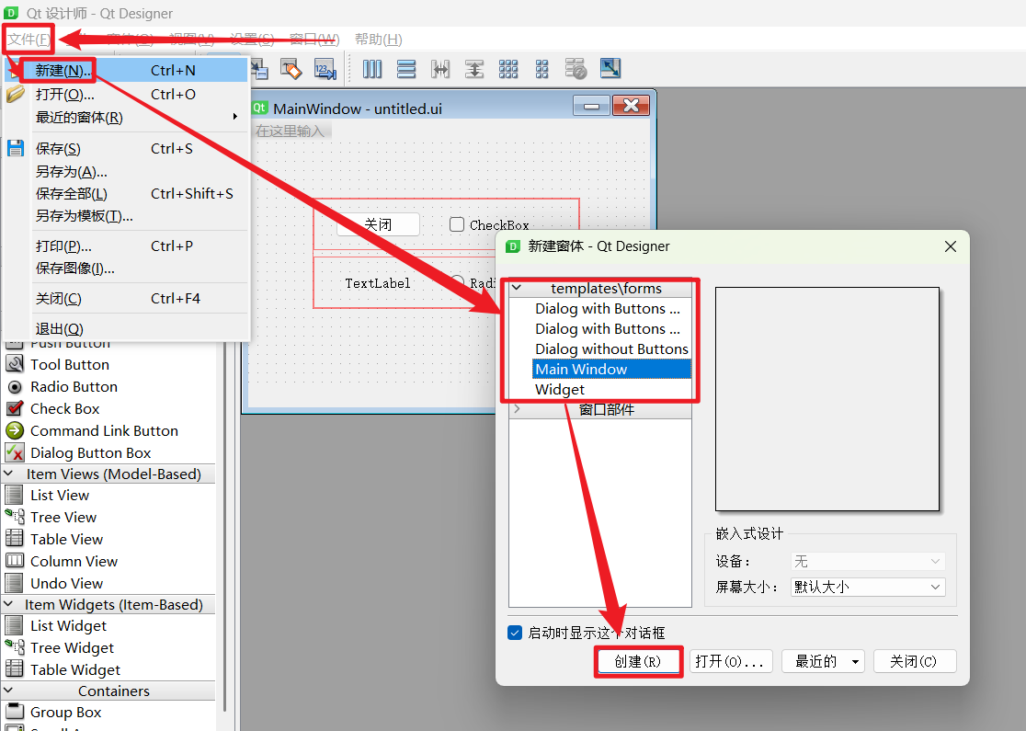Uncheck the show-dialog-on-startup checkbox

(x=515, y=633)
